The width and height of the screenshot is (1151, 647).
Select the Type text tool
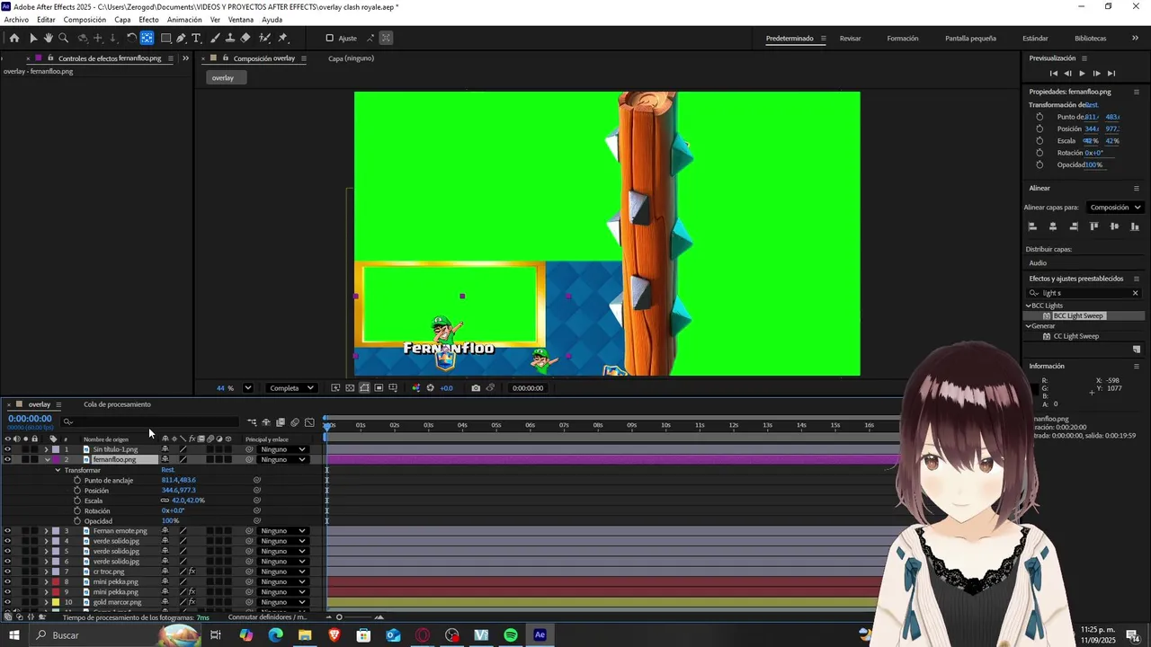pyautogui.click(x=196, y=38)
